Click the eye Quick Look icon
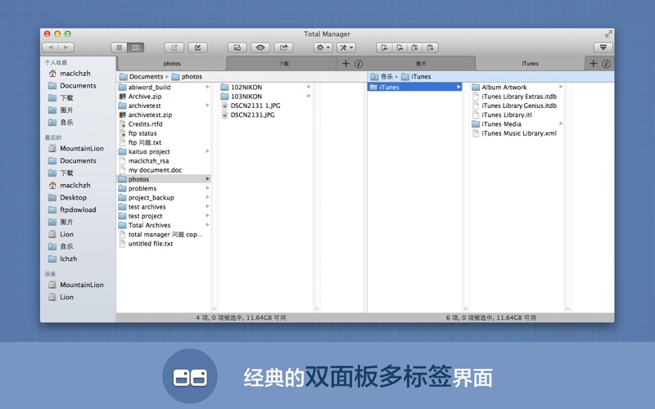This screenshot has width=655, height=409. [x=260, y=47]
